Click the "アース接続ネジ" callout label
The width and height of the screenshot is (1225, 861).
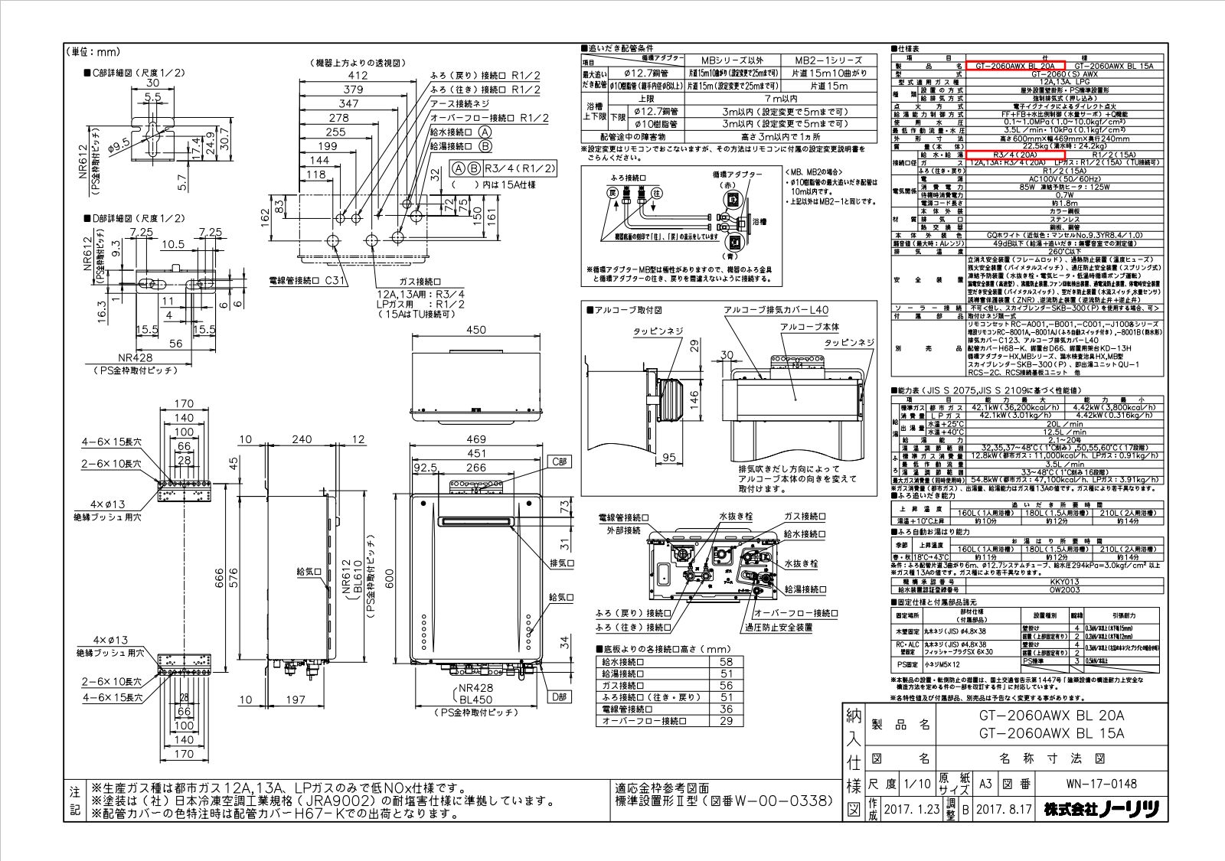tap(459, 103)
